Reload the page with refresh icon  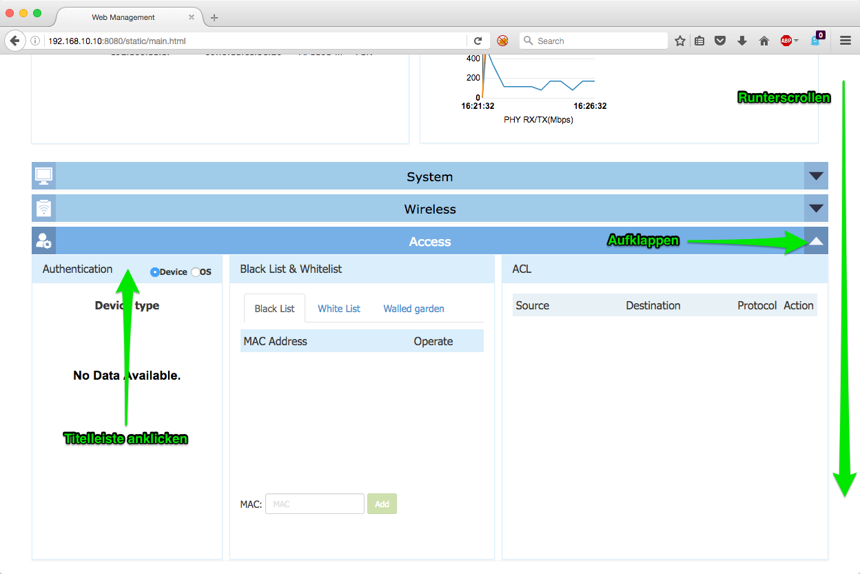coord(478,41)
